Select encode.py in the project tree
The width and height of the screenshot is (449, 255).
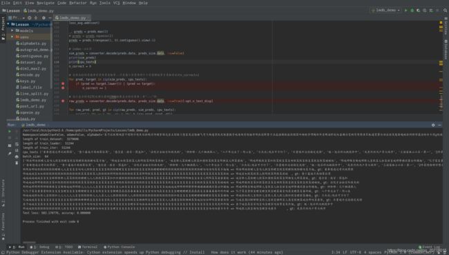28,75
